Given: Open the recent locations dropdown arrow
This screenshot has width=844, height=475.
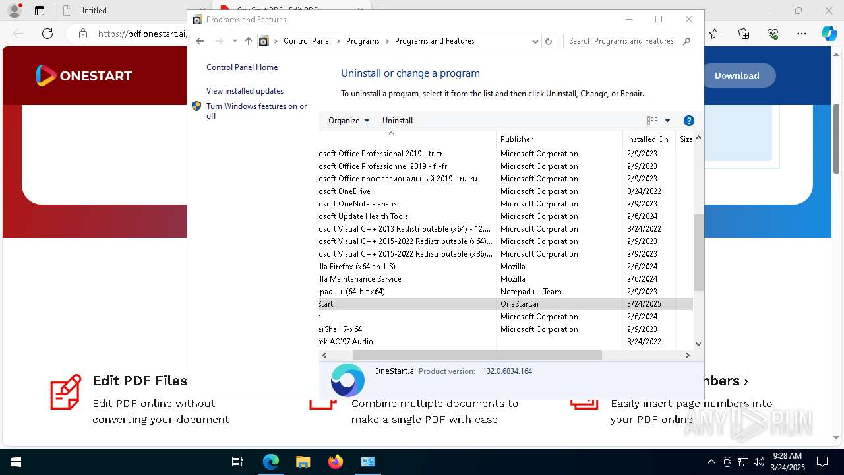Looking at the screenshot, I should [x=235, y=41].
